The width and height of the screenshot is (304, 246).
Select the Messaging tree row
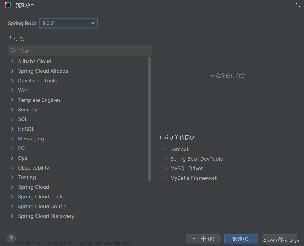click(78, 139)
